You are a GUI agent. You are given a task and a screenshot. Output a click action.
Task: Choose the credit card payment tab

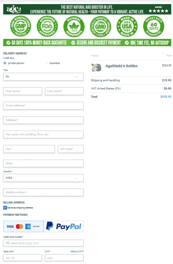(23, 227)
